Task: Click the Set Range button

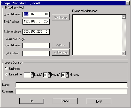Action: tap(61, 17)
